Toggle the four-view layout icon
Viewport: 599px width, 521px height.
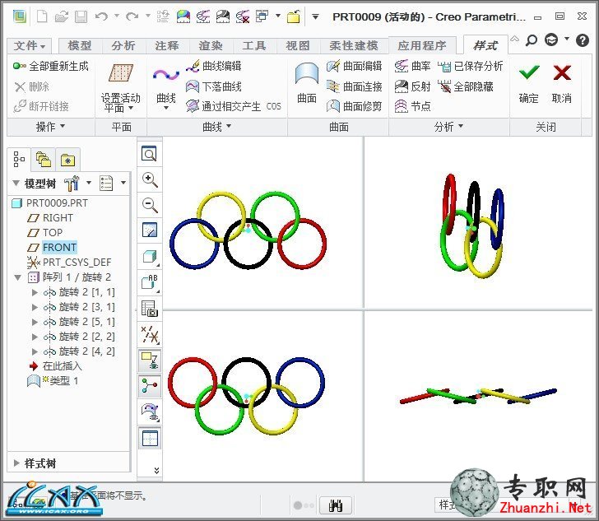click(150, 439)
